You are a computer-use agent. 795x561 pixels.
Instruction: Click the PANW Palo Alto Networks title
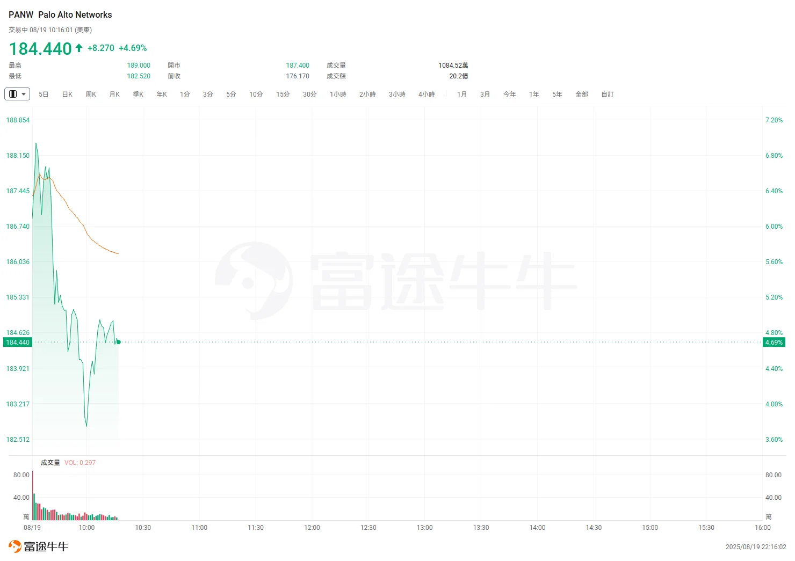pos(60,15)
